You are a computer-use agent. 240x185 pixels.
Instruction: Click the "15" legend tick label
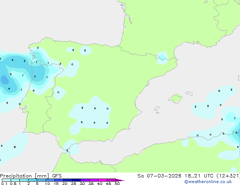point(56,183)
